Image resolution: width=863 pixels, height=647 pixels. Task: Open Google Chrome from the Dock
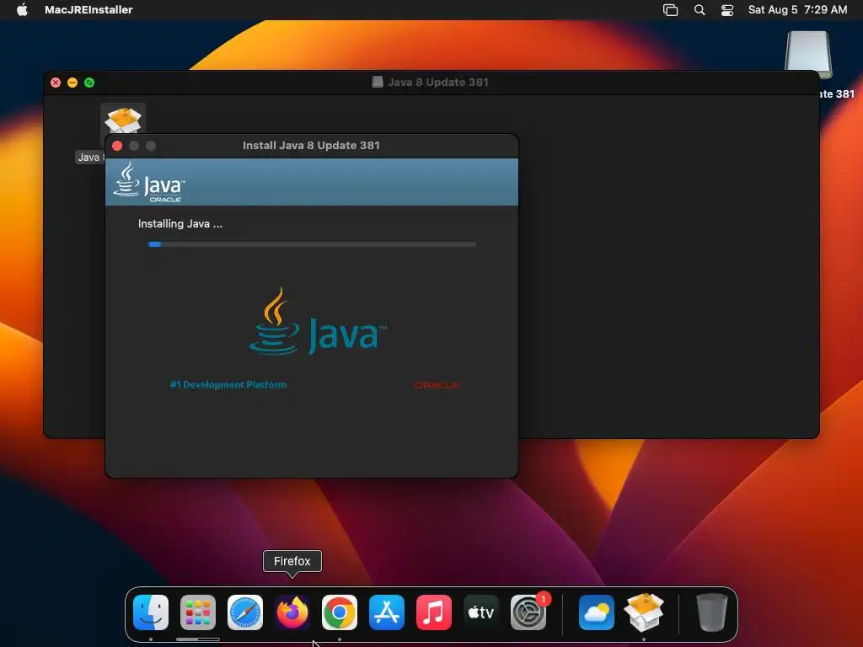pos(340,612)
